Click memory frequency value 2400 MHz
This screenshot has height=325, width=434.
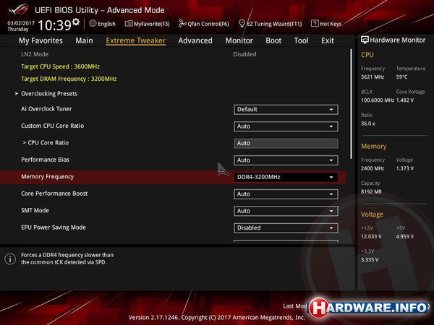(x=373, y=168)
